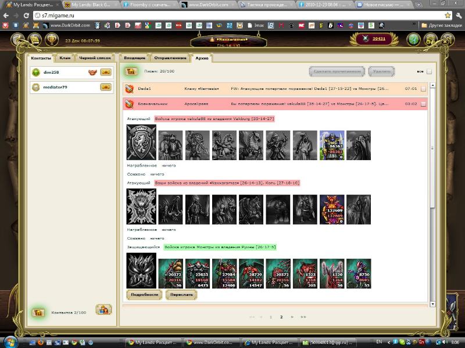This screenshot has width=465, height=348.
Task: Click the battle report icon on the Deda1 message
Action: (x=129, y=89)
